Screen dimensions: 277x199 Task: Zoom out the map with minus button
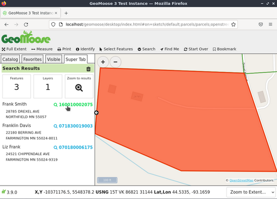click(x=115, y=62)
